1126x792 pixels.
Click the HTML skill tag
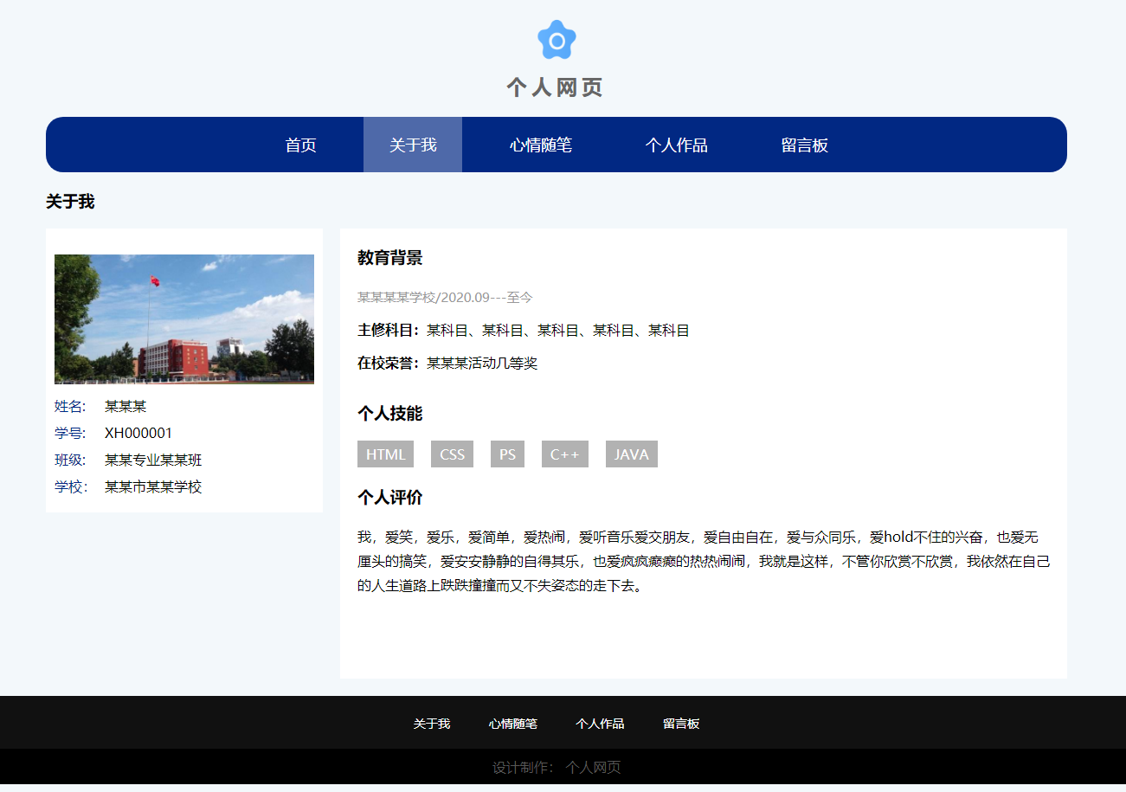[385, 454]
